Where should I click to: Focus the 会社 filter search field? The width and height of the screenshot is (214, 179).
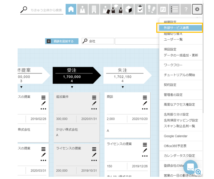[x=98, y=41]
